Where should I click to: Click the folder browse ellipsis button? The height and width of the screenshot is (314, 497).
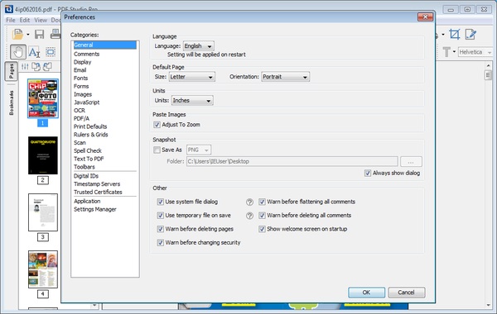click(x=411, y=162)
